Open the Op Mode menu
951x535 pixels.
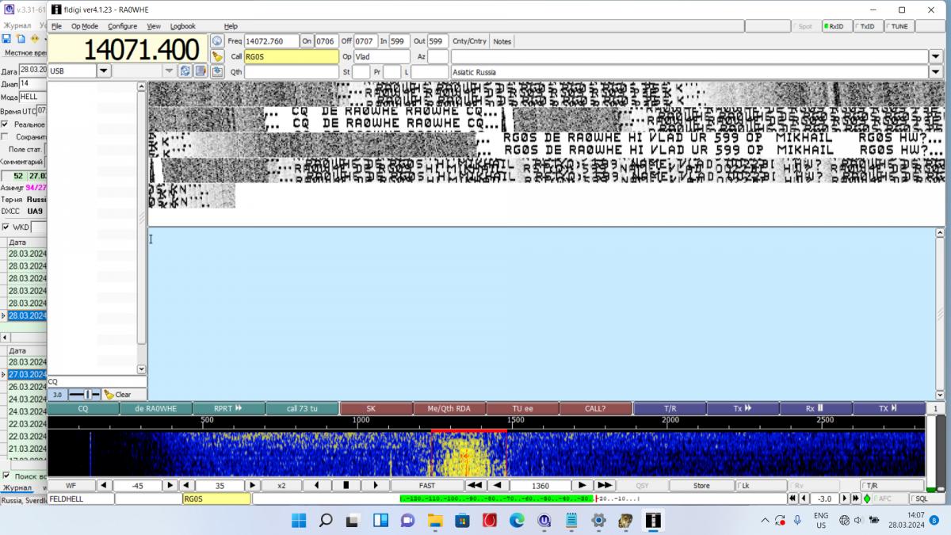85,26
